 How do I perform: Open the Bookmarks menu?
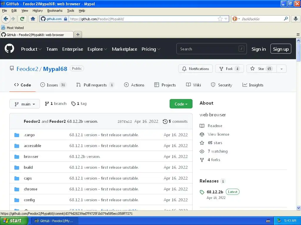point(55,11)
